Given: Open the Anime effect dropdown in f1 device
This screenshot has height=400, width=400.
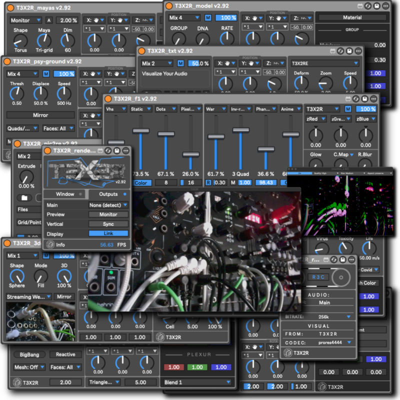Looking at the screenshot, I should [x=291, y=109].
